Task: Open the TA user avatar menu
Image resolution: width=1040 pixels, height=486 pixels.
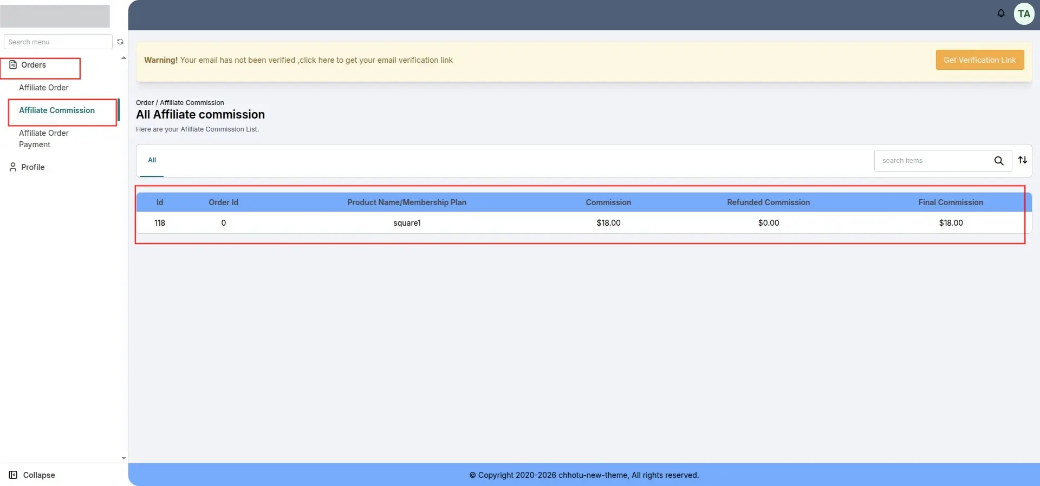Action: point(1024,14)
